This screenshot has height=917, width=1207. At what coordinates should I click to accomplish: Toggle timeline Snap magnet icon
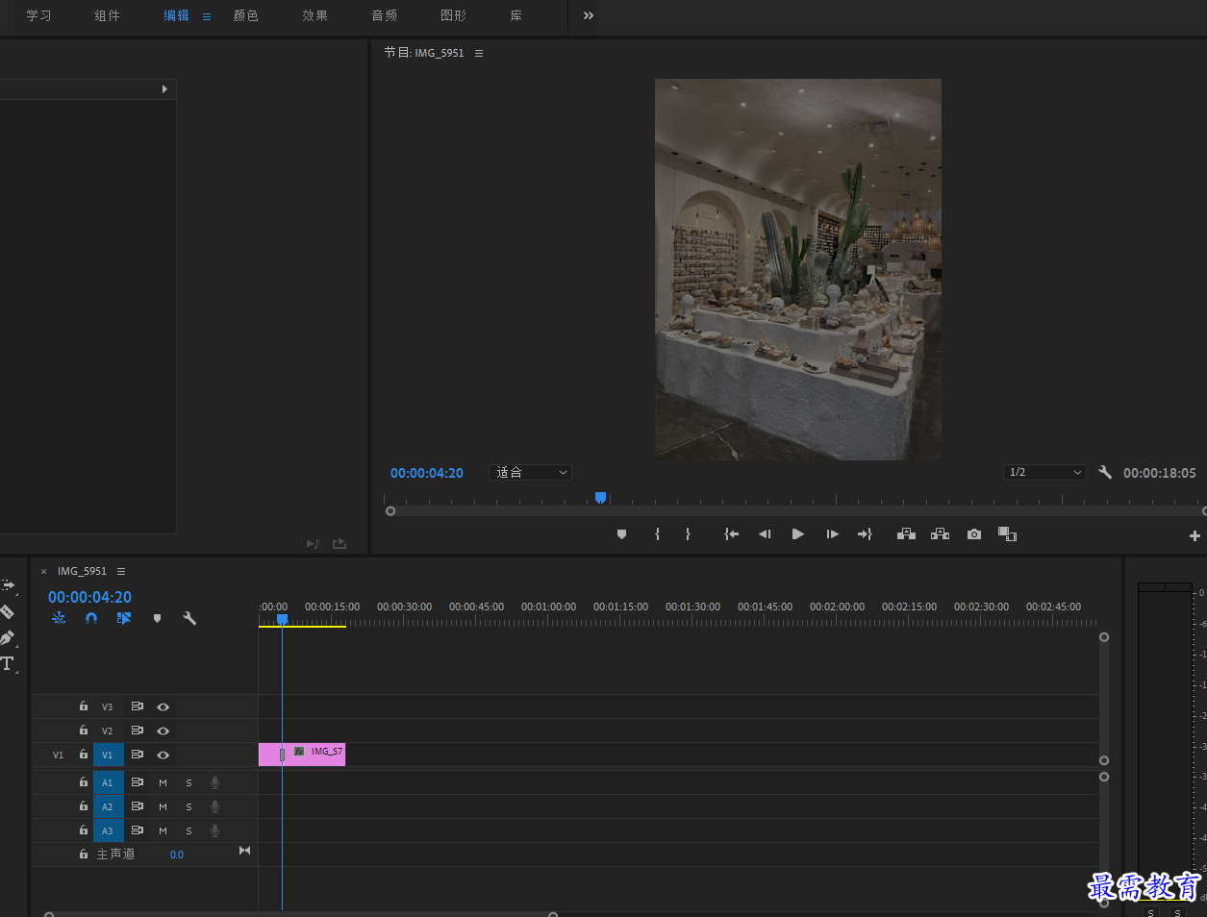[91, 618]
